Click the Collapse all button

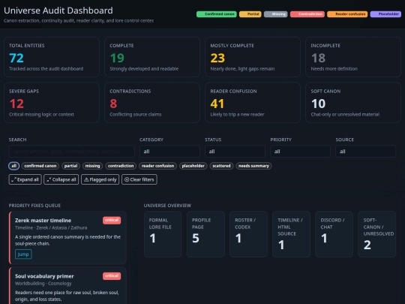click(61, 179)
